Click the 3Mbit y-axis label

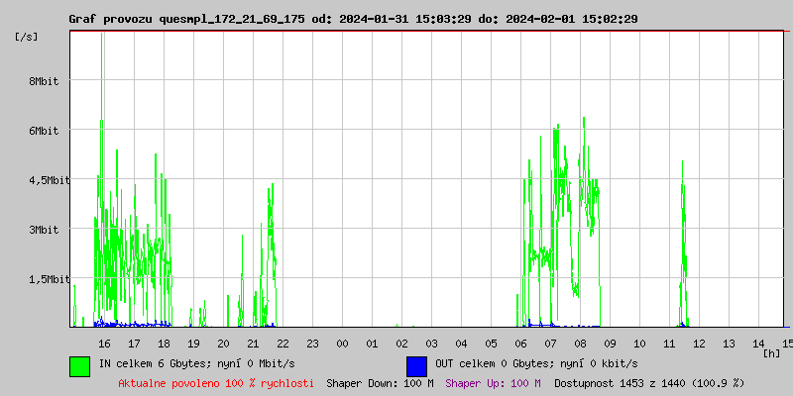click(x=43, y=230)
